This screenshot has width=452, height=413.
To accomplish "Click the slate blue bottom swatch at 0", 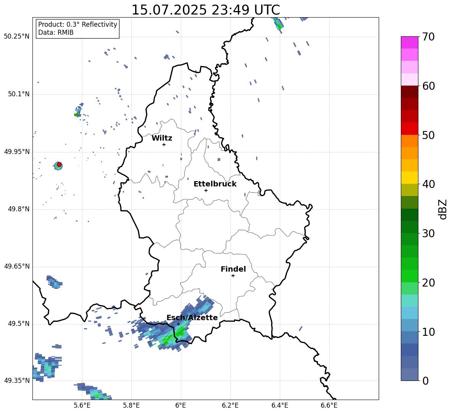I will [x=409, y=374].
